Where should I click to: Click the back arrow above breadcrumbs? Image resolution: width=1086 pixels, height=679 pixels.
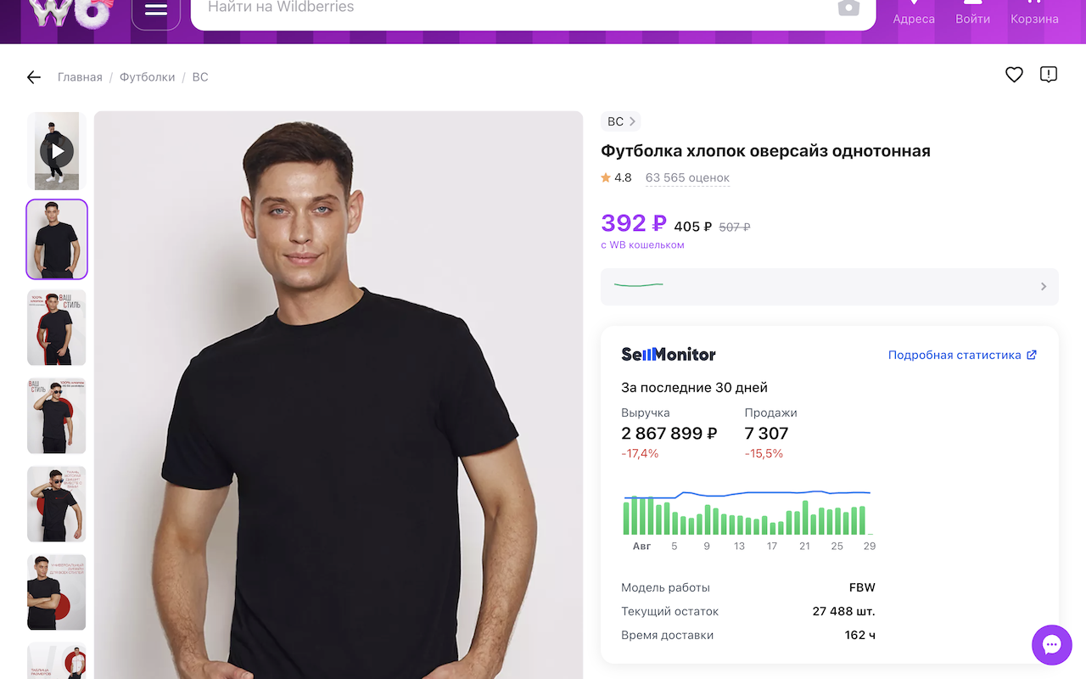pos(33,76)
